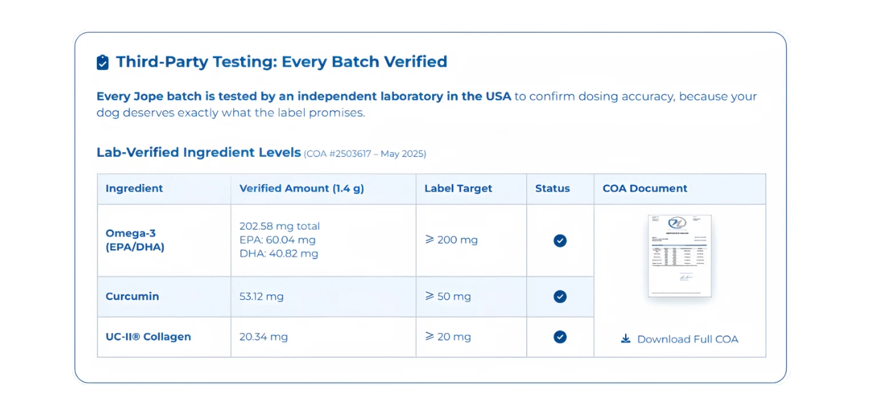Open the Download Full COA link
The height and width of the screenshot is (418, 881).
tap(679, 339)
